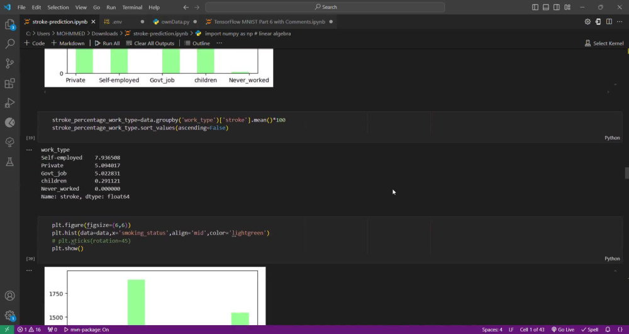The image size is (629, 334).
Task: Split the editor to the right
Action: tap(609, 21)
